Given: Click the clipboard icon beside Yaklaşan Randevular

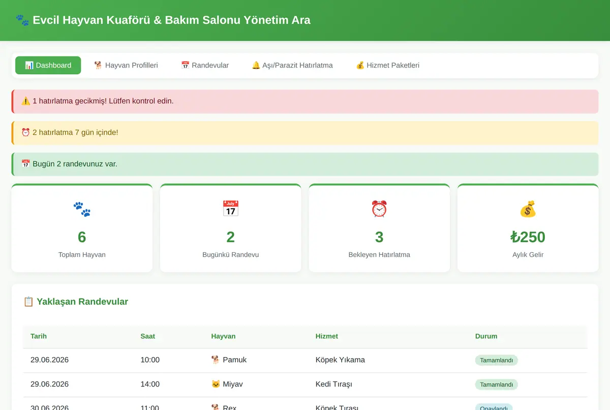Looking at the screenshot, I should (x=28, y=302).
